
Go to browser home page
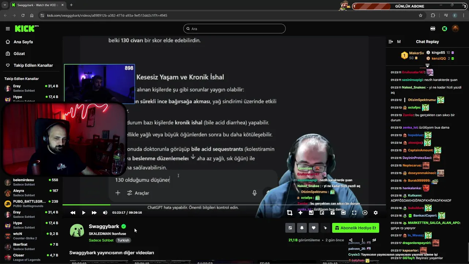point(32,15)
